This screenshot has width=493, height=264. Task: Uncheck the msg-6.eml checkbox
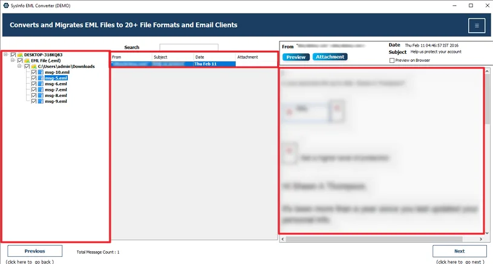click(34, 84)
